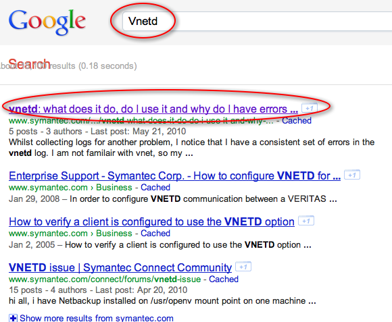Click +1 beside VNETD issue result
The width and height of the screenshot is (392, 322).
243,267
